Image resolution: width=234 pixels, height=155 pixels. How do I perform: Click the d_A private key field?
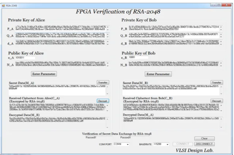[62, 42]
